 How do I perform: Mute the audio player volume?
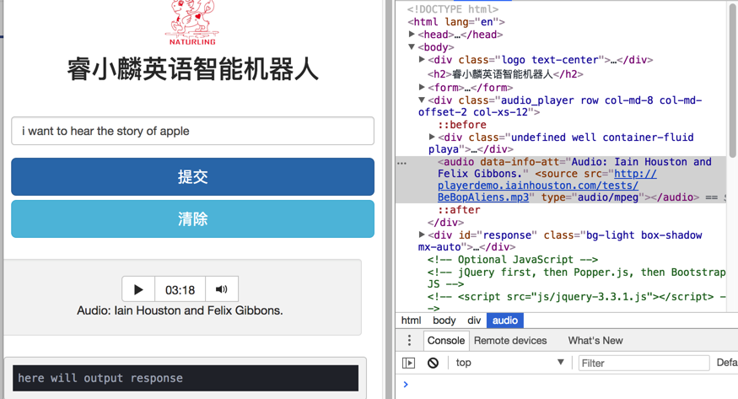[222, 289]
